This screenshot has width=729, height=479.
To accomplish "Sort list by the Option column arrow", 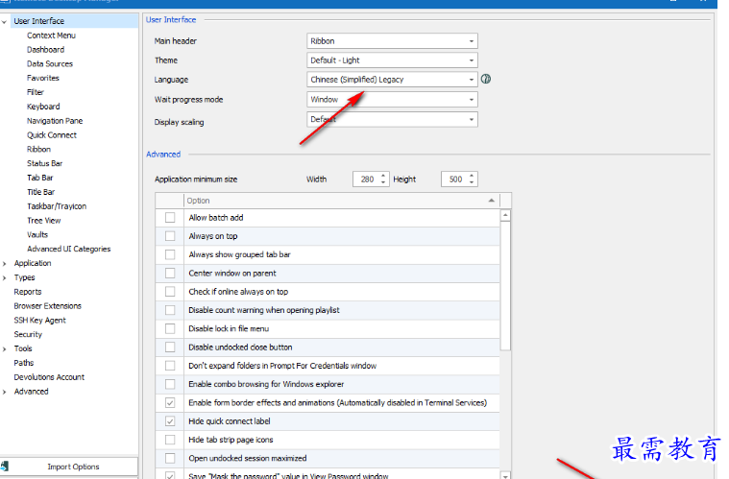I will click(492, 201).
